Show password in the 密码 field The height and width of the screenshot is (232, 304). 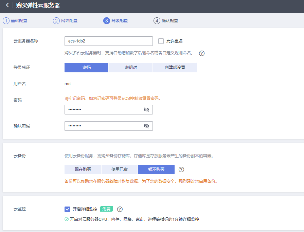pos(146,110)
